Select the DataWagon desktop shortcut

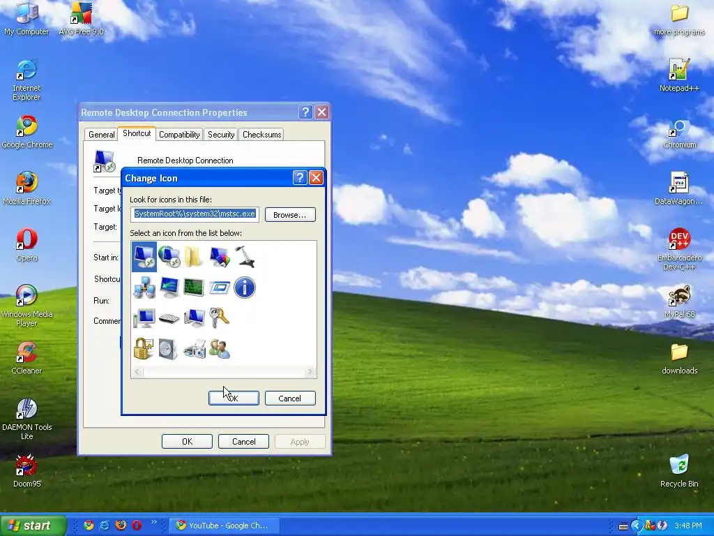coord(678,188)
